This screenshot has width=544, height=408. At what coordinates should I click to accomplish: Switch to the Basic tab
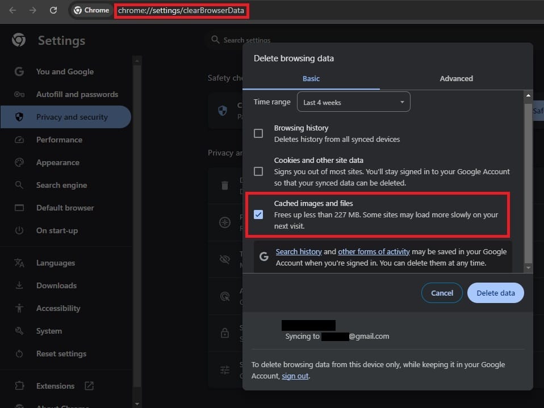[311, 79]
